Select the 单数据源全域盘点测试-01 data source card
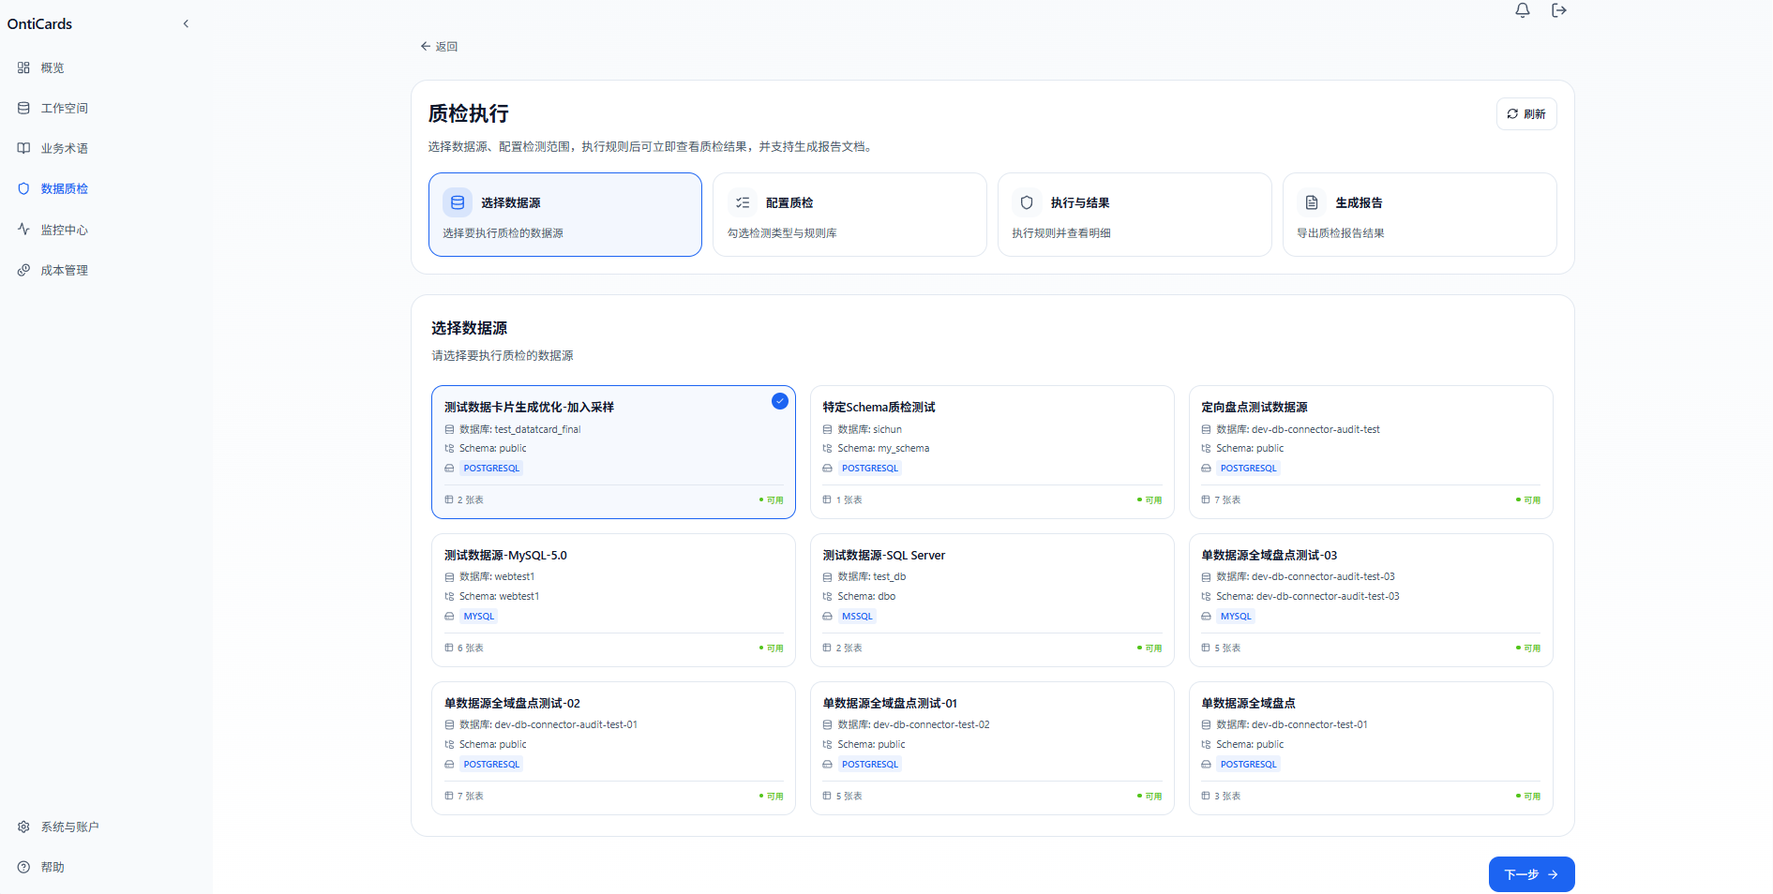 (992, 748)
